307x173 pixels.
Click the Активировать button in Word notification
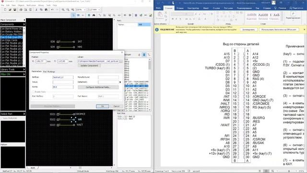(248, 30)
